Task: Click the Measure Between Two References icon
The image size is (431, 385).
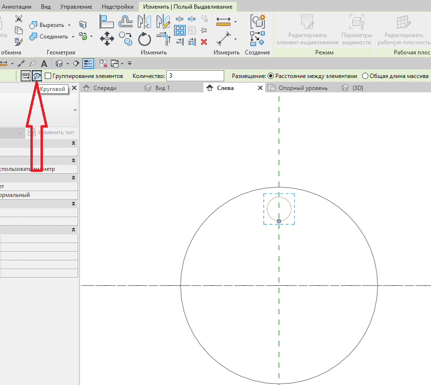Action: pos(223,22)
